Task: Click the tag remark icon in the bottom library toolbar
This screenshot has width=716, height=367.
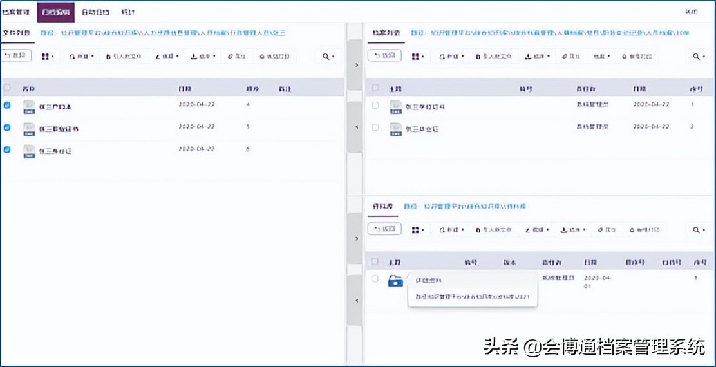Action: tap(601, 230)
